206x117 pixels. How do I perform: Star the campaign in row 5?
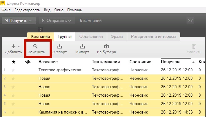[x=13, y=104]
